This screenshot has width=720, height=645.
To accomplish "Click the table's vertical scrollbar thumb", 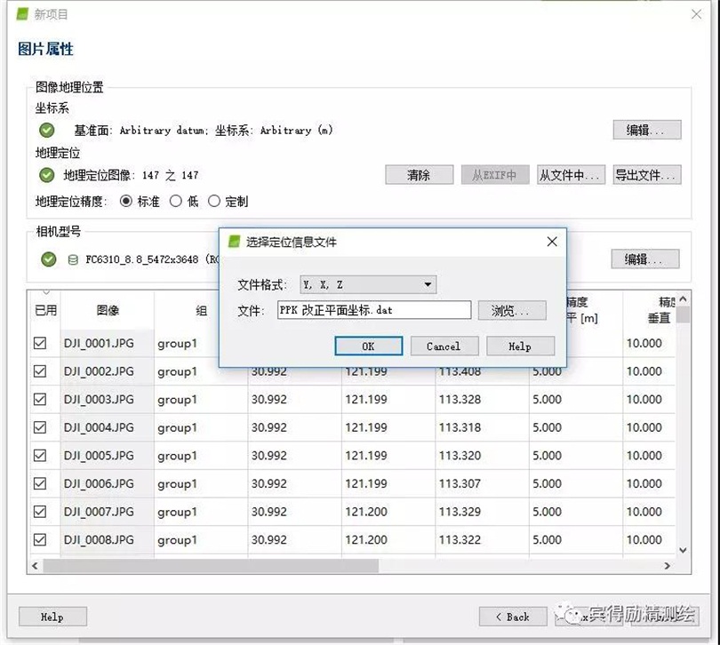I will (683, 315).
